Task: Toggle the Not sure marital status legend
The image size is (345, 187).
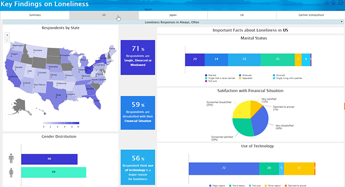Action: pos(211,81)
